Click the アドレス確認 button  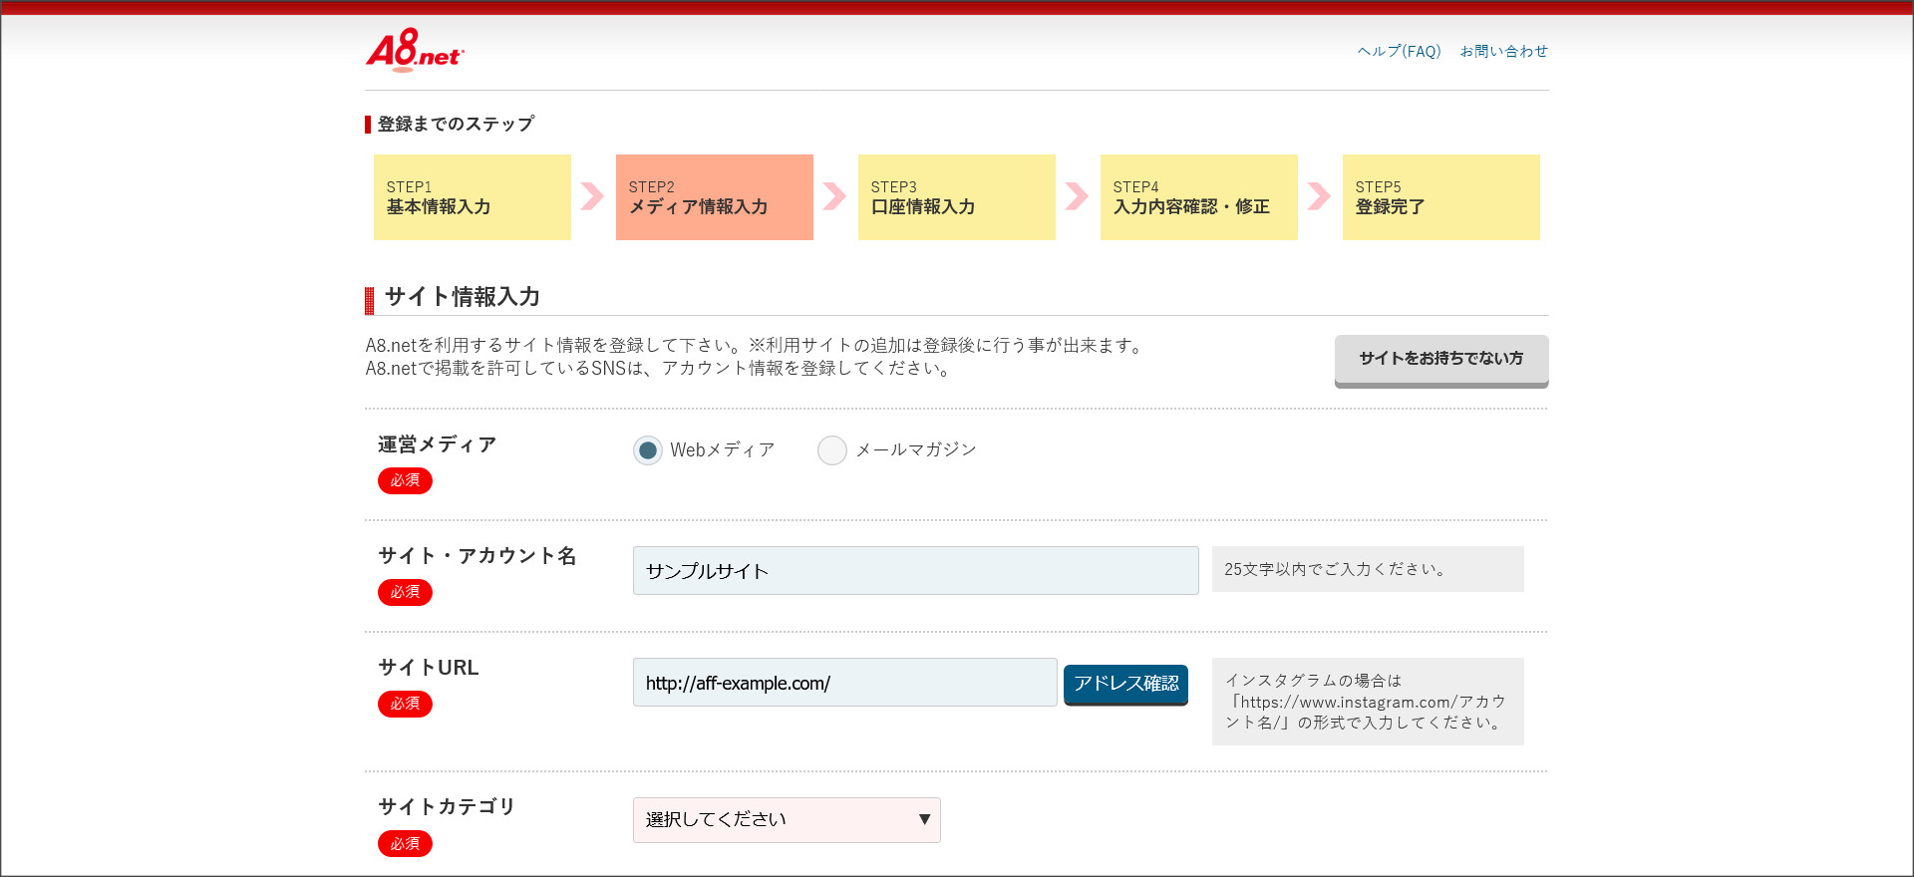coord(1125,685)
